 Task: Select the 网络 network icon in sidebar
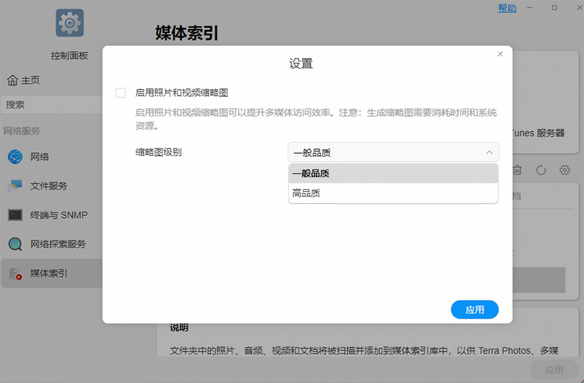pos(15,157)
